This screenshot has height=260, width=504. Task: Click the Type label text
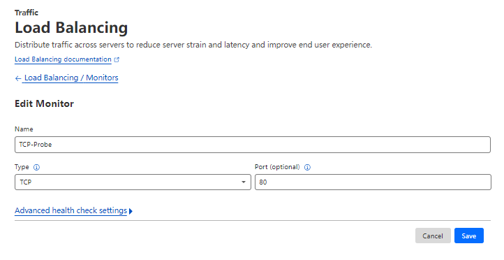(22, 167)
